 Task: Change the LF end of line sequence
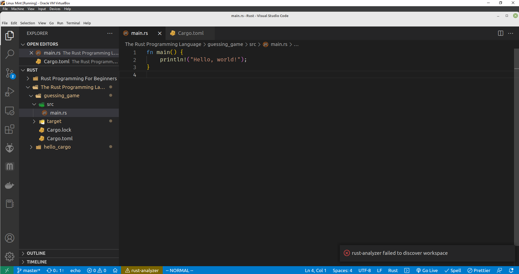(x=380, y=270)
